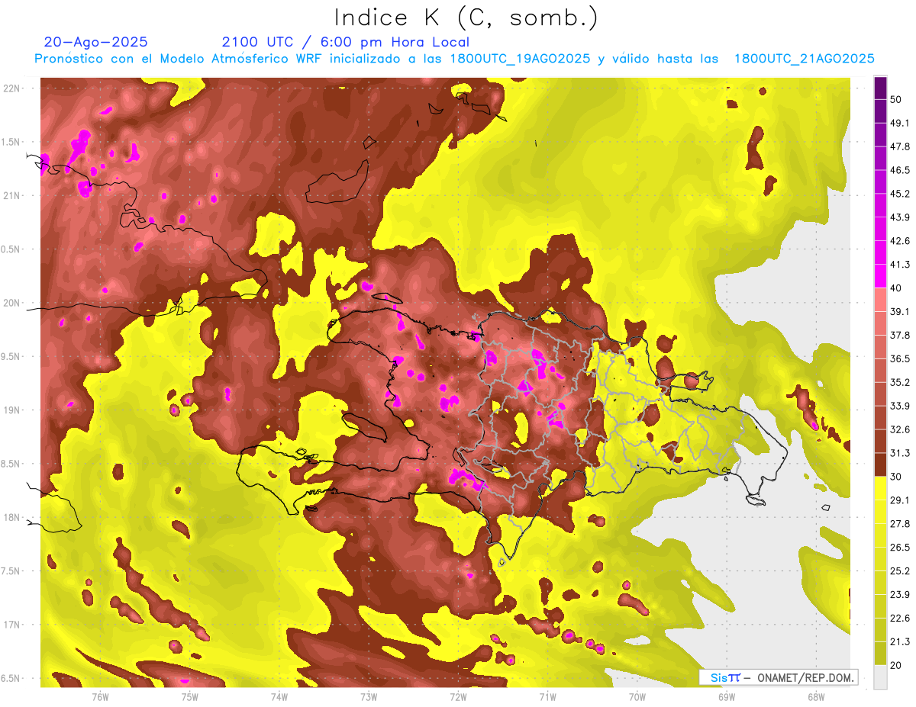The image size is (916, 707).
Task: Click the color bar value "31.3"
Action: (x=900, y=453)
